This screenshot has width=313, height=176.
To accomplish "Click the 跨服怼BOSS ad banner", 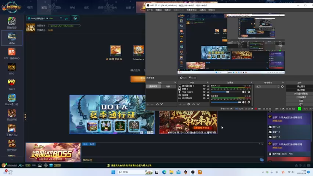I will pyautogui.click(x=53, y=152).
